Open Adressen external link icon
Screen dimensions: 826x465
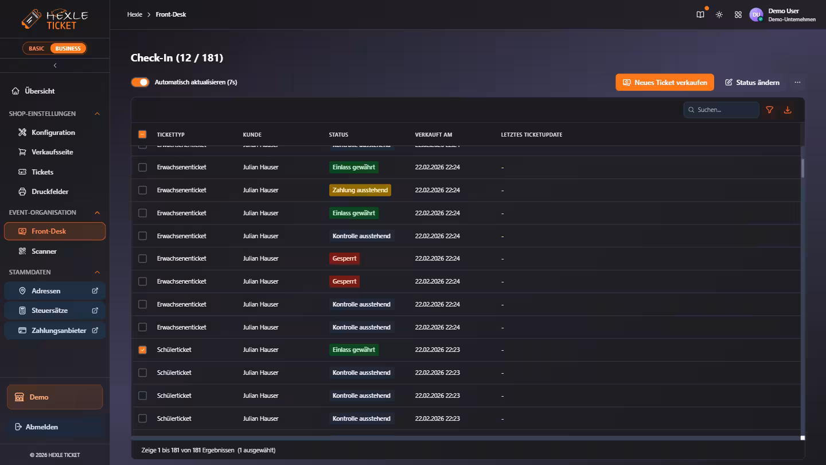(95, 291)
